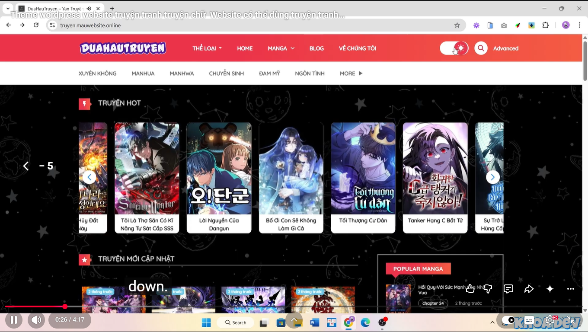Go to the HOME menu item

click(245, 48)
